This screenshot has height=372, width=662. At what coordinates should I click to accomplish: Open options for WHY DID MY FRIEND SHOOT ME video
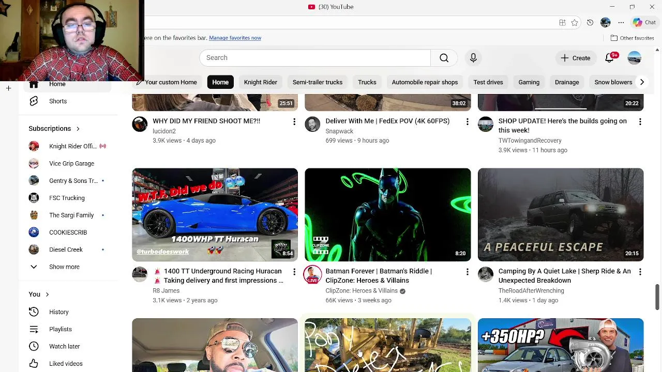294,121
